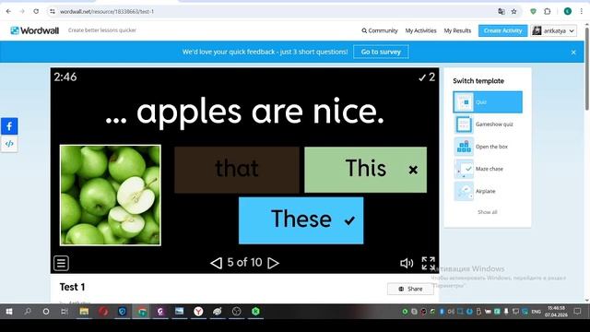Open Task View on the taskbar
This screenshot has width=590, height=332.
coord(65,312)
